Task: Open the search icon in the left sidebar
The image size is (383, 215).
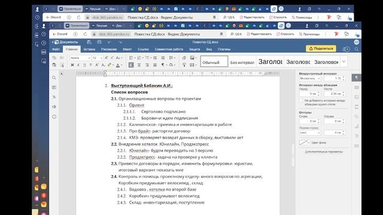Action: [x=54, y=78]
